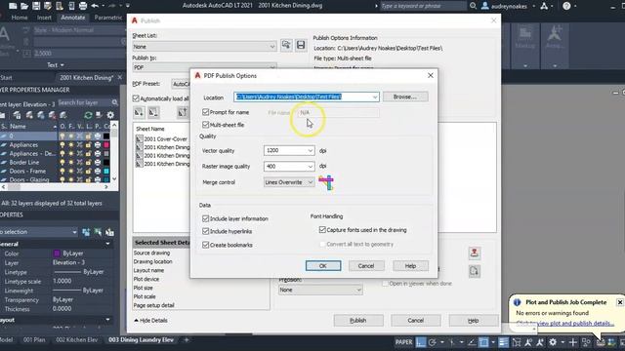Click the search magnifier icon in title bar
625x351 pixels.
(x=473, y=6)
